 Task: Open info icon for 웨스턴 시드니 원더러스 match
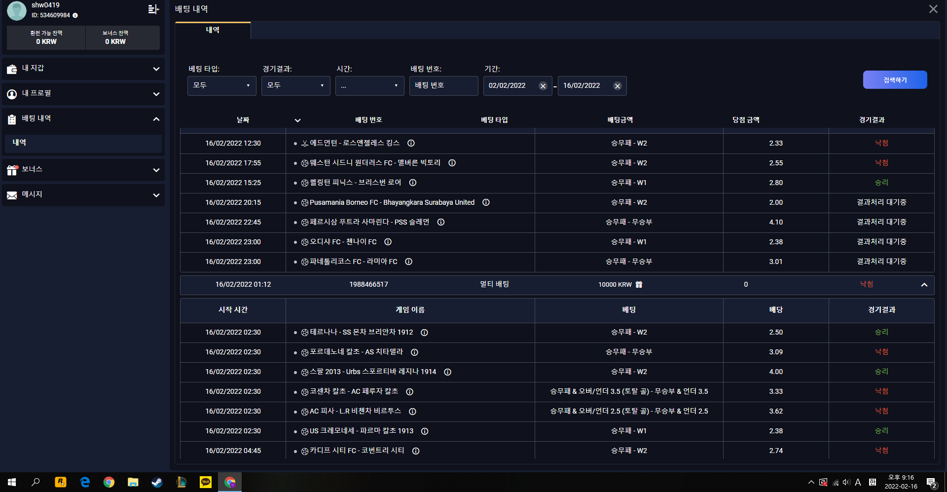coord(452,163)
